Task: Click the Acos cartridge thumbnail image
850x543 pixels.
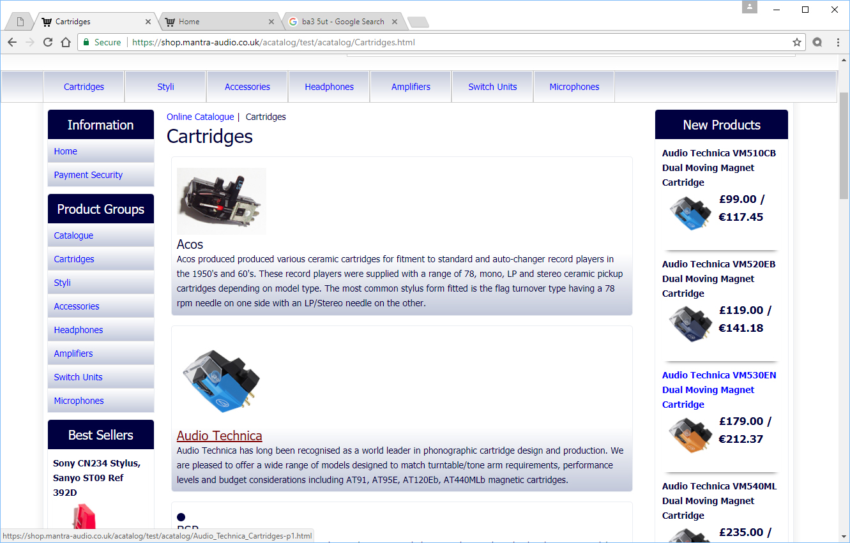Action: (221, 201)
